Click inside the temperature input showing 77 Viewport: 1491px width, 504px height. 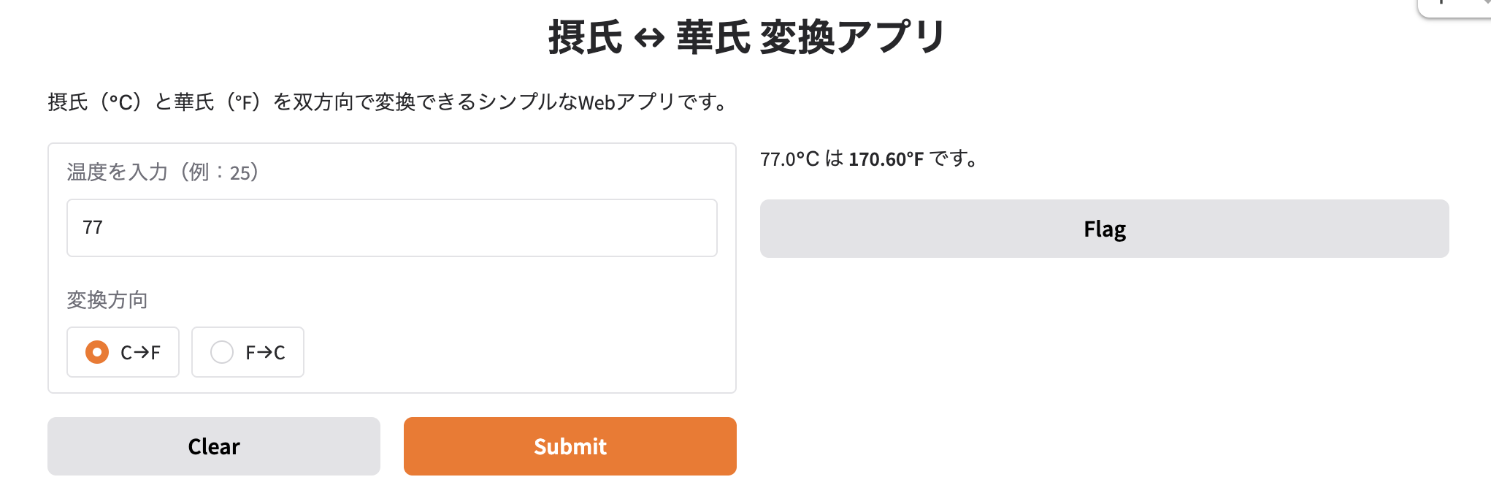tap(391, 227)
